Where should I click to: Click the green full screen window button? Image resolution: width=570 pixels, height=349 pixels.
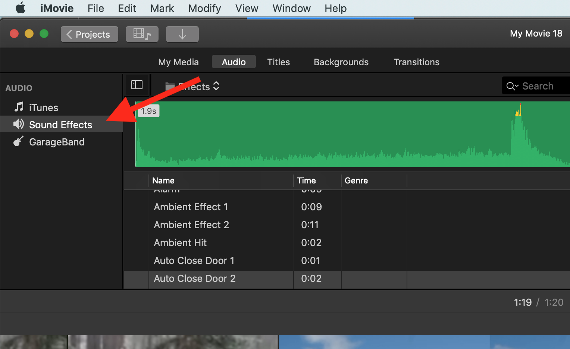pyautogui.click(x=44, y=34)
